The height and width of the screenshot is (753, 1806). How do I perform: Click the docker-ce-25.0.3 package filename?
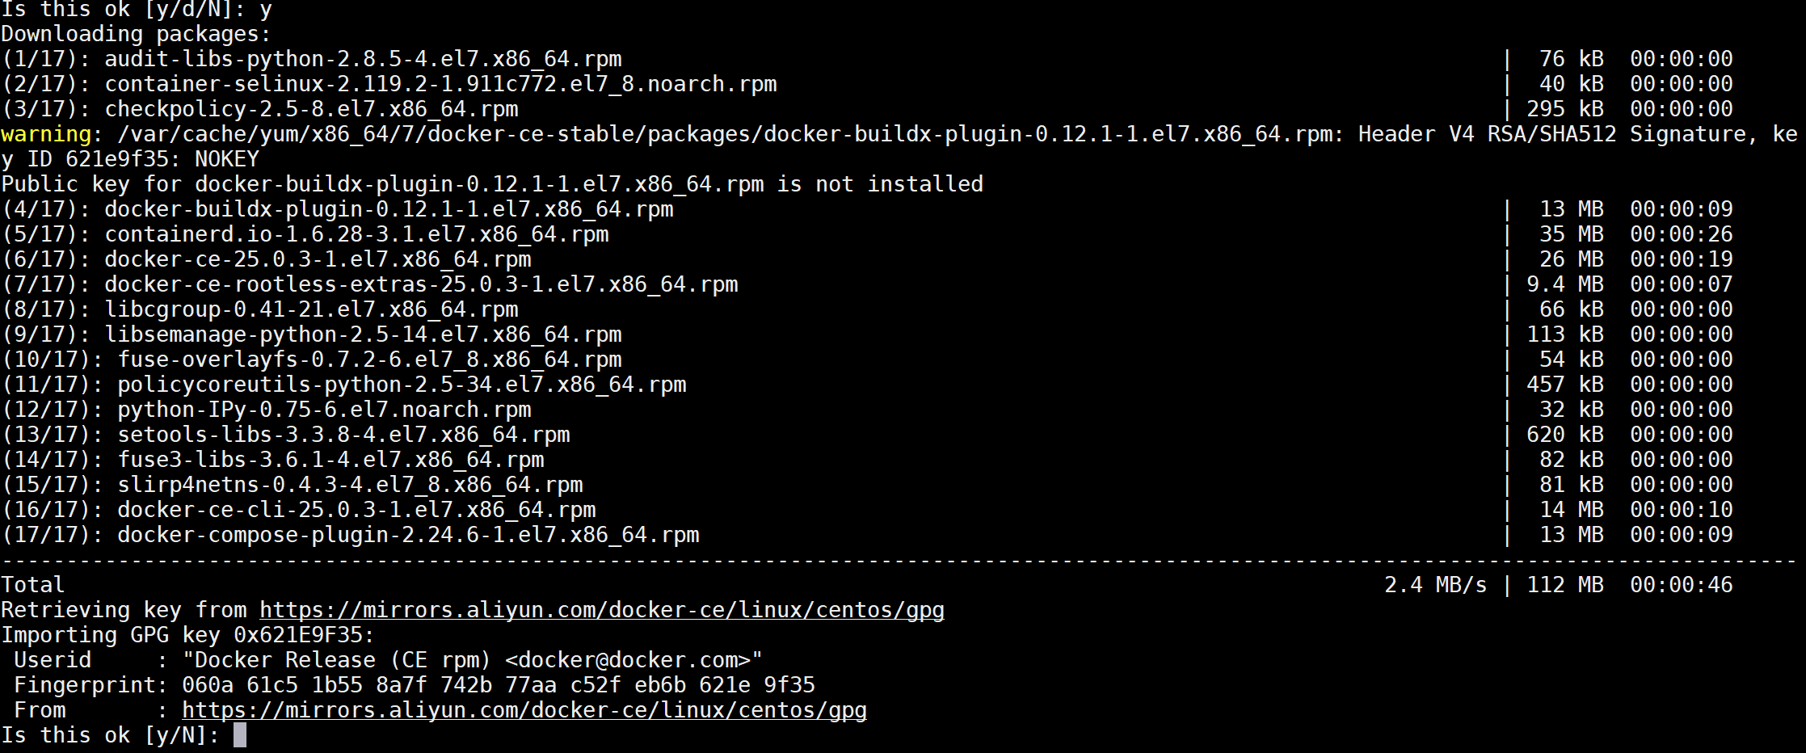pos(318,259)
